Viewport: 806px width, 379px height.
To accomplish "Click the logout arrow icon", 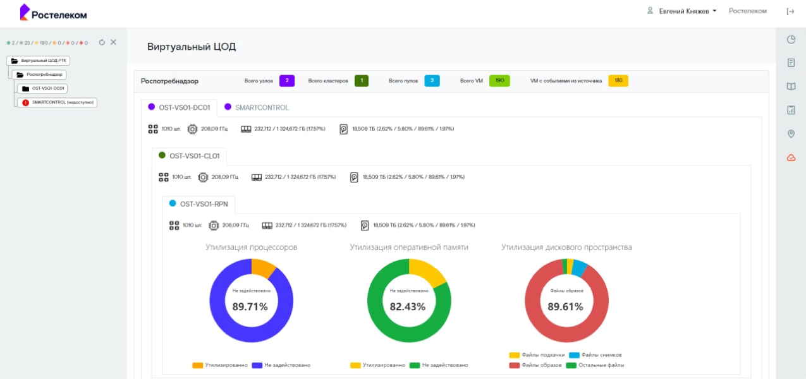I will click(x=790, y=11).
